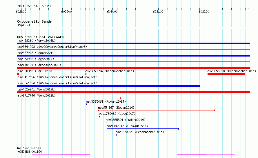This screenshot has height=158, width=258.
Task: Click dgv482e201 (Wong2012b) label
Action: pos(37,89)
